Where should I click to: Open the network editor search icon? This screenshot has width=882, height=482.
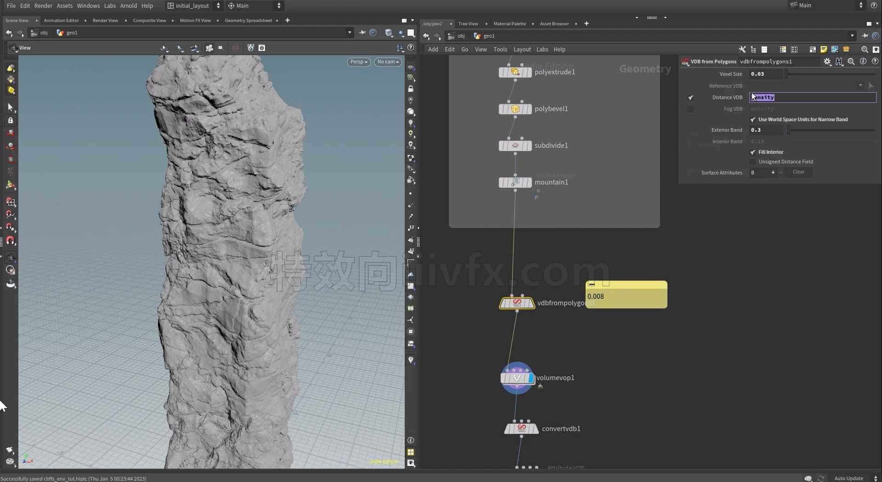click(x=865, y=49)
